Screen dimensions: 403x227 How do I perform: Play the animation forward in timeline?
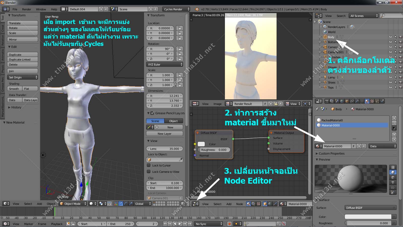point(180,224)
